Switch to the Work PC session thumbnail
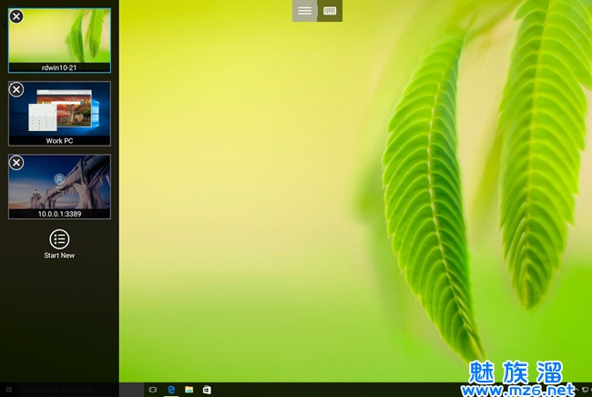 pyautogui.click(x=60, y=111)
